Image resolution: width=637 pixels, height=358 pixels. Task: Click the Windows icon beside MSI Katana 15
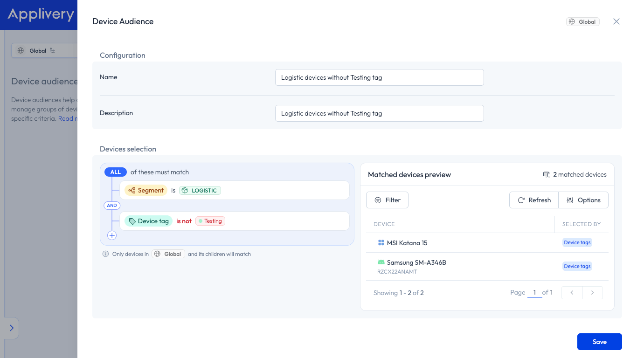click(x=381, y=243)
